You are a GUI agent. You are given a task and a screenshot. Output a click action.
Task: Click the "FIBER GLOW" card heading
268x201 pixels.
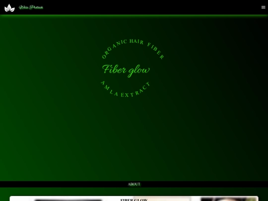click(x=134, y=200)
